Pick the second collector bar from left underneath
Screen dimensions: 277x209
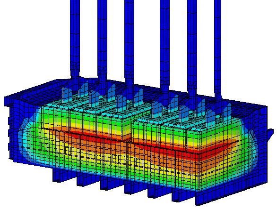(81, 178)
